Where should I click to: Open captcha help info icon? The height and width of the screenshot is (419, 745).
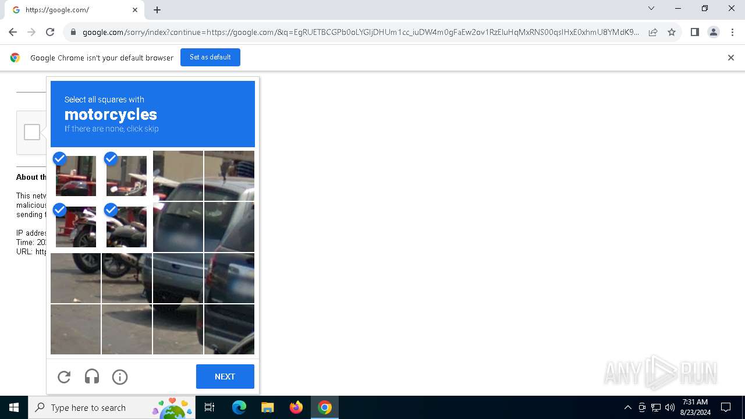(x=120, y=377)
